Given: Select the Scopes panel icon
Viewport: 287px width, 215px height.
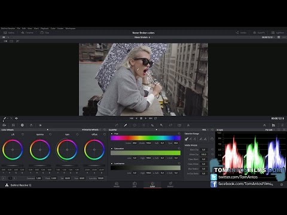Looking at the screenshot, I should (273, 125).
